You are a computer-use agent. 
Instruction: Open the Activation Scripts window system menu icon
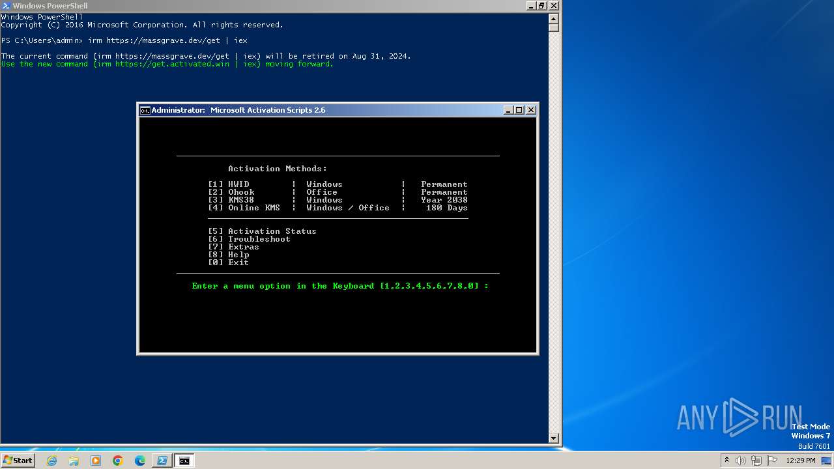click(x=145, y=110)
